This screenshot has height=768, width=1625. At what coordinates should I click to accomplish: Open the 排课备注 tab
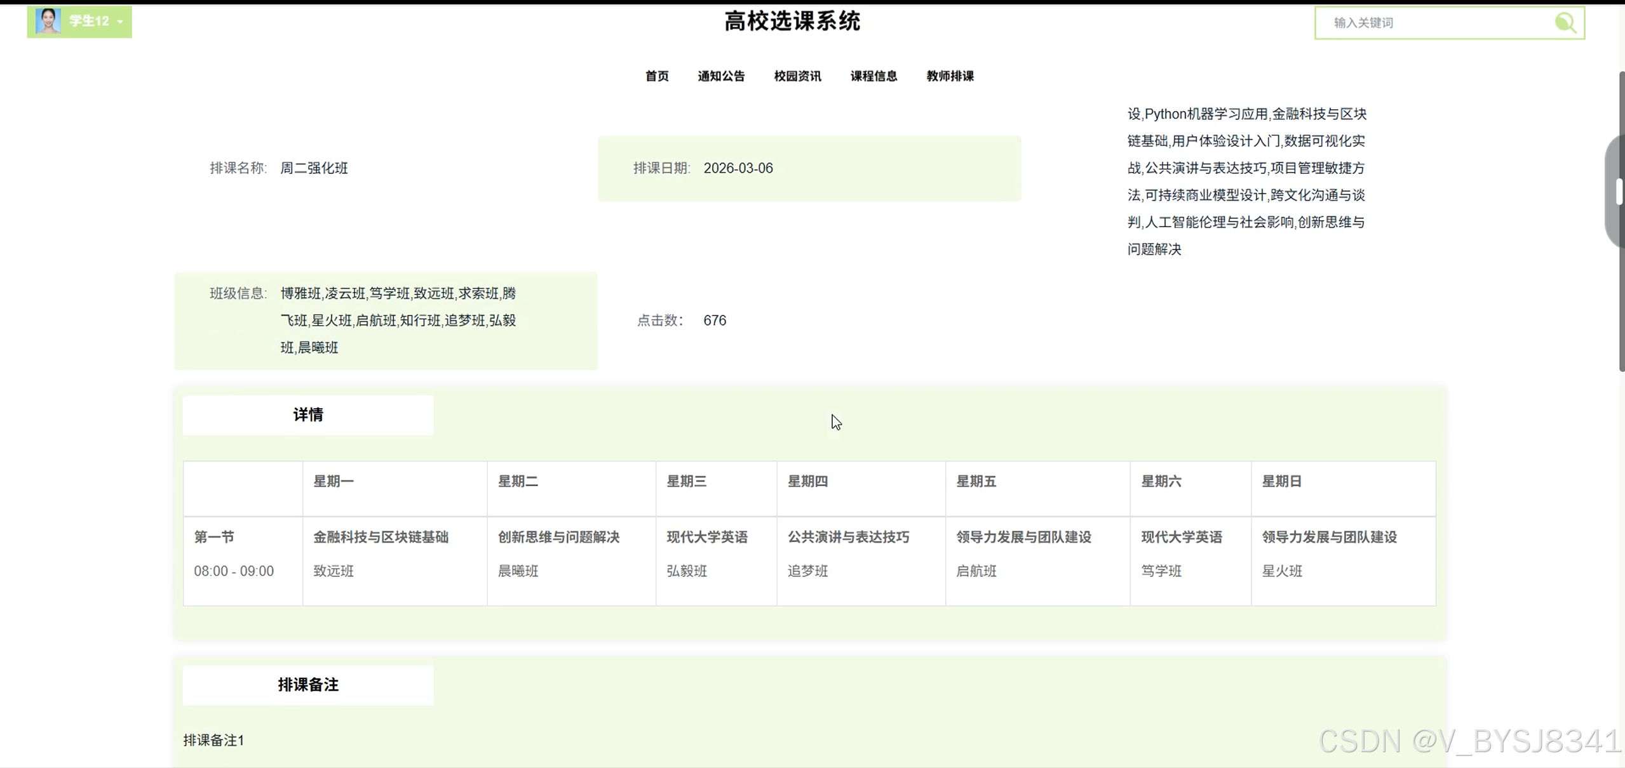coord(308,685)
